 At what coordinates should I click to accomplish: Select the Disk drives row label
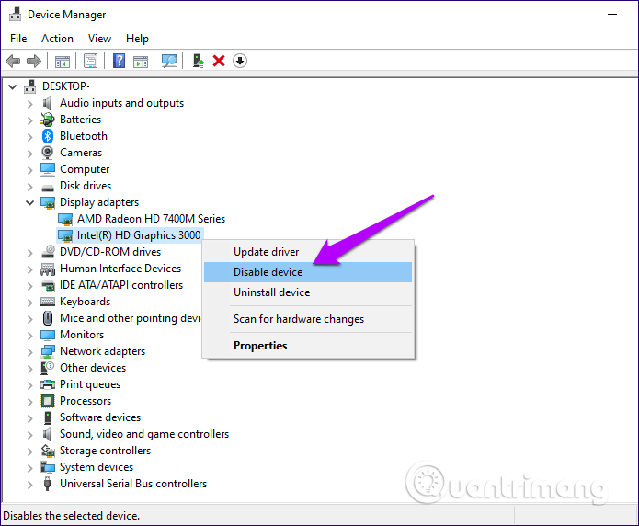tap(86, 186)
